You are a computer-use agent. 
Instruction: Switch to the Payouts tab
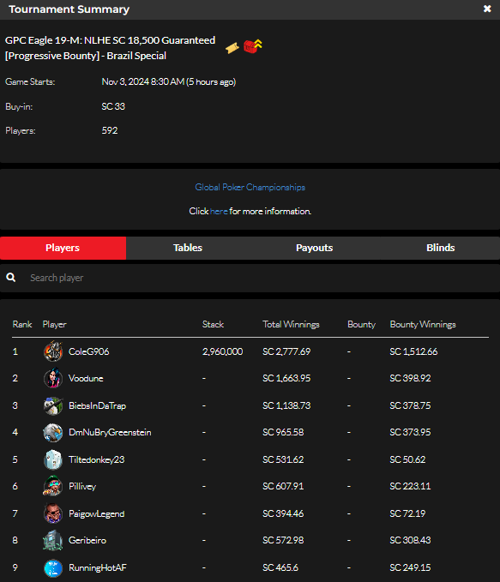click(314, 248)
